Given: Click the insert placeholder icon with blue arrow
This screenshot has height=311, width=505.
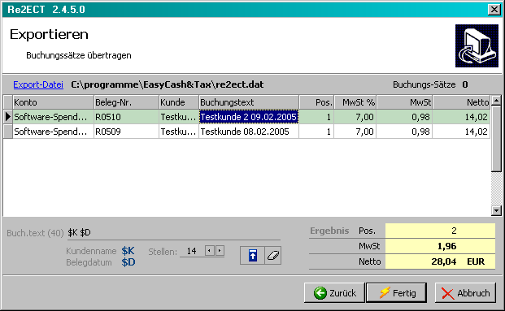Looking at the screenshot, I should click(x=252, y=256).
